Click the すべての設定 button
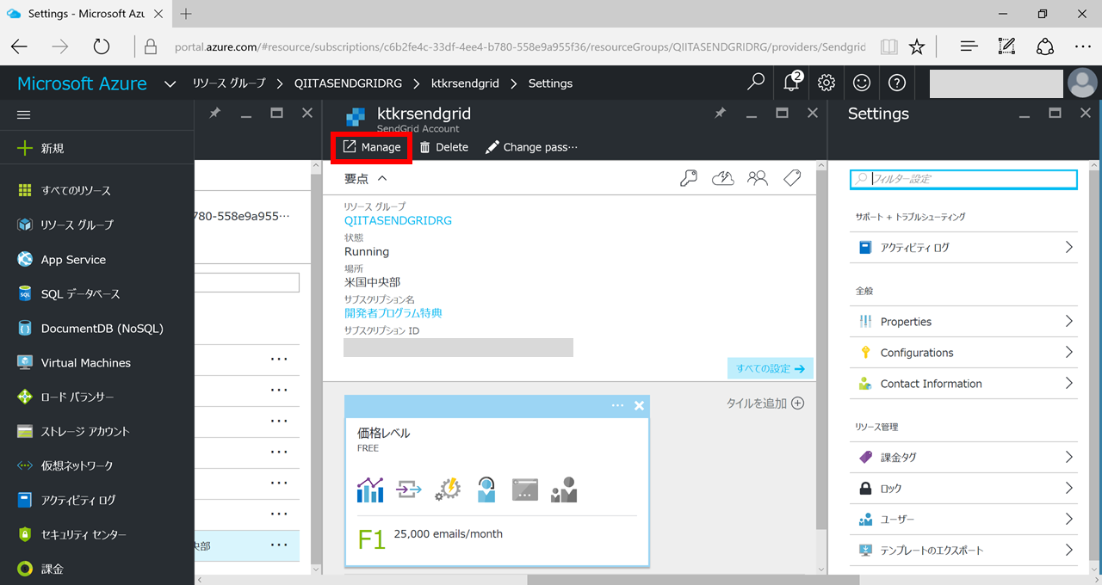The width and height of the screenshot is (1102, 585). point(771,368)
